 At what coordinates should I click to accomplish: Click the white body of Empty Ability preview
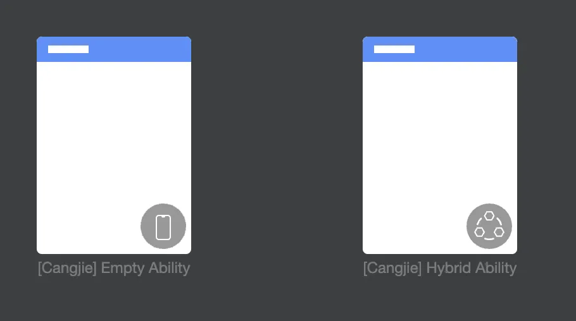pyautogui.click(x=114, y=140)
